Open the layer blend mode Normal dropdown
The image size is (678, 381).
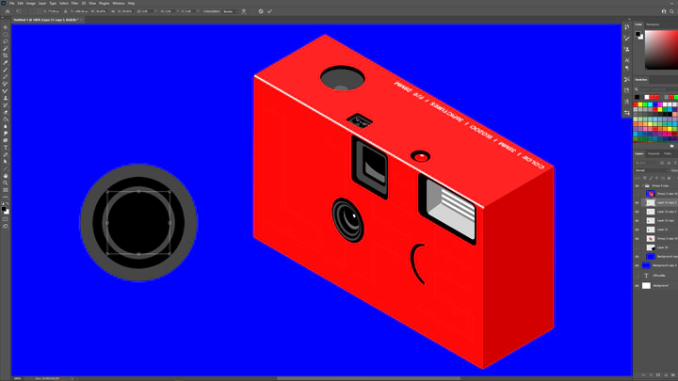coord(652,170)
